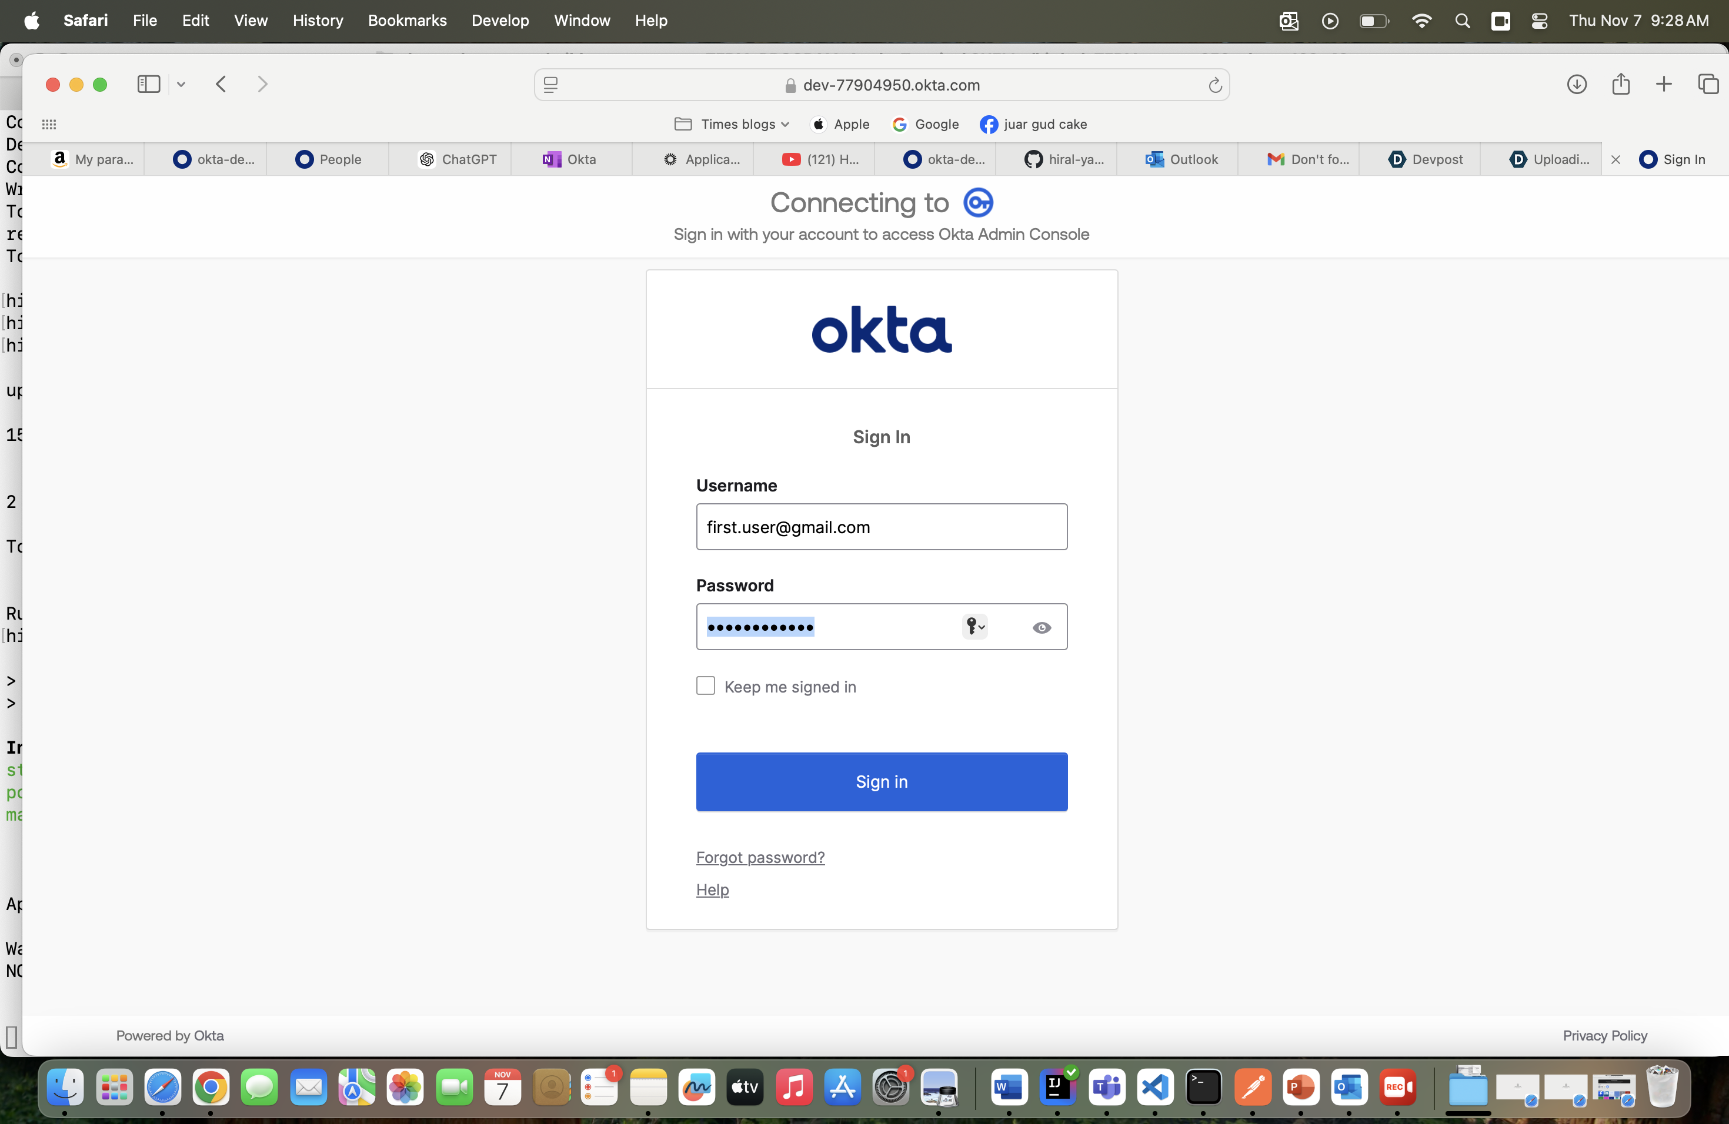Click the Share icon in Safari toolbar
Viewport: 1729px width, 1124px height.
click(1620, 84)
